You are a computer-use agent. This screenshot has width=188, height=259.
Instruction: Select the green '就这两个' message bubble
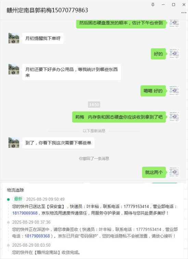[154, 173]
